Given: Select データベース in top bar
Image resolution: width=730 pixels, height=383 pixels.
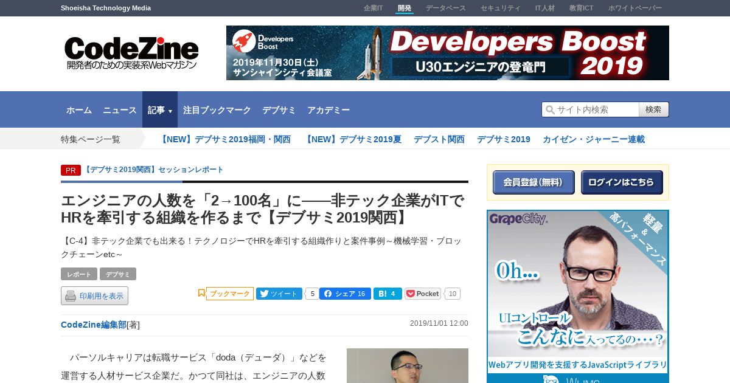Looking at the screenshot, I should [446, 8].
